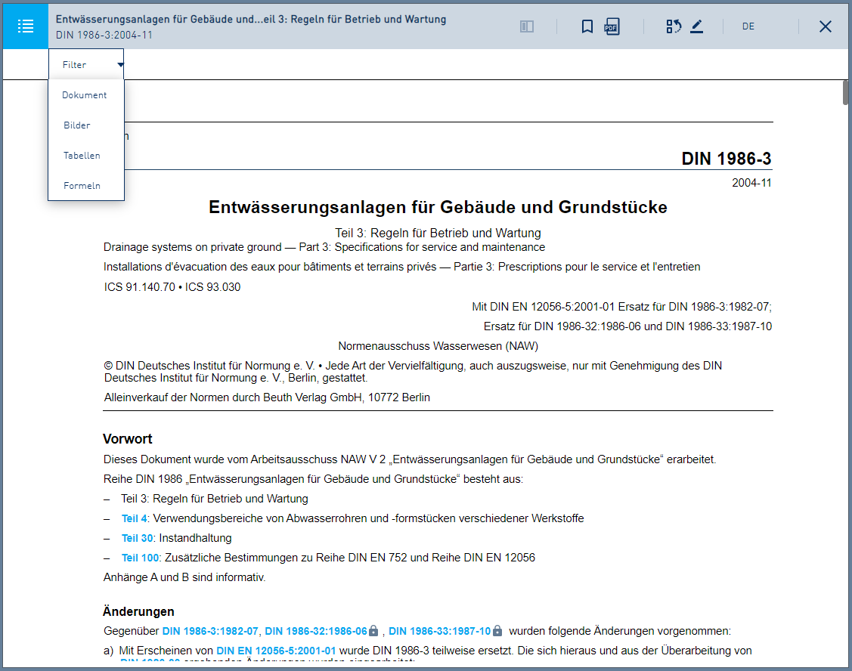Open the Teil 4 link
Image resolution: width=852 pixels, height=671 pixels.
[x=134, y=518]
